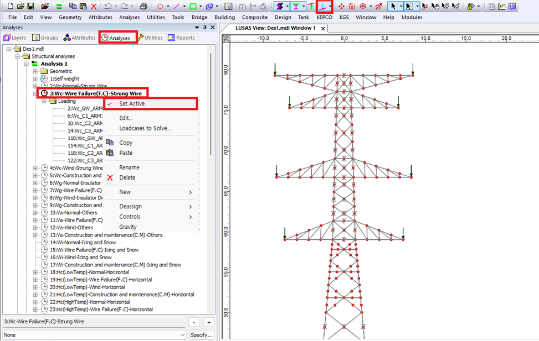The image size is (539, 341).
Task: Click the Print icon in toolbar
Action: (x=143, y=6)
